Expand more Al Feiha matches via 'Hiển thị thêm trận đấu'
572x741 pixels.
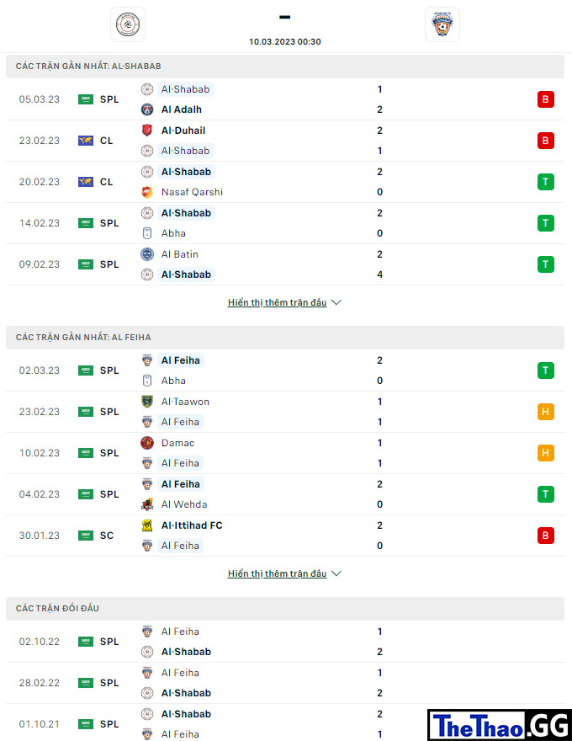[277, 573]
